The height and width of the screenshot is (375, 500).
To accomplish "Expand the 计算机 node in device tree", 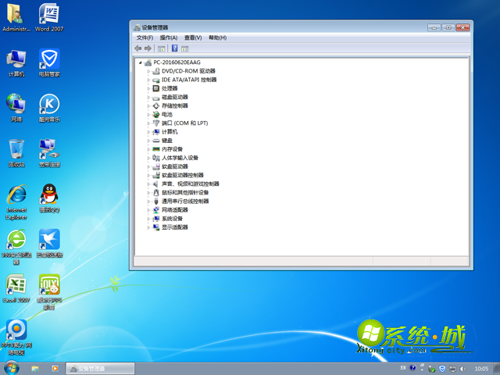I will tap(148, 132).
